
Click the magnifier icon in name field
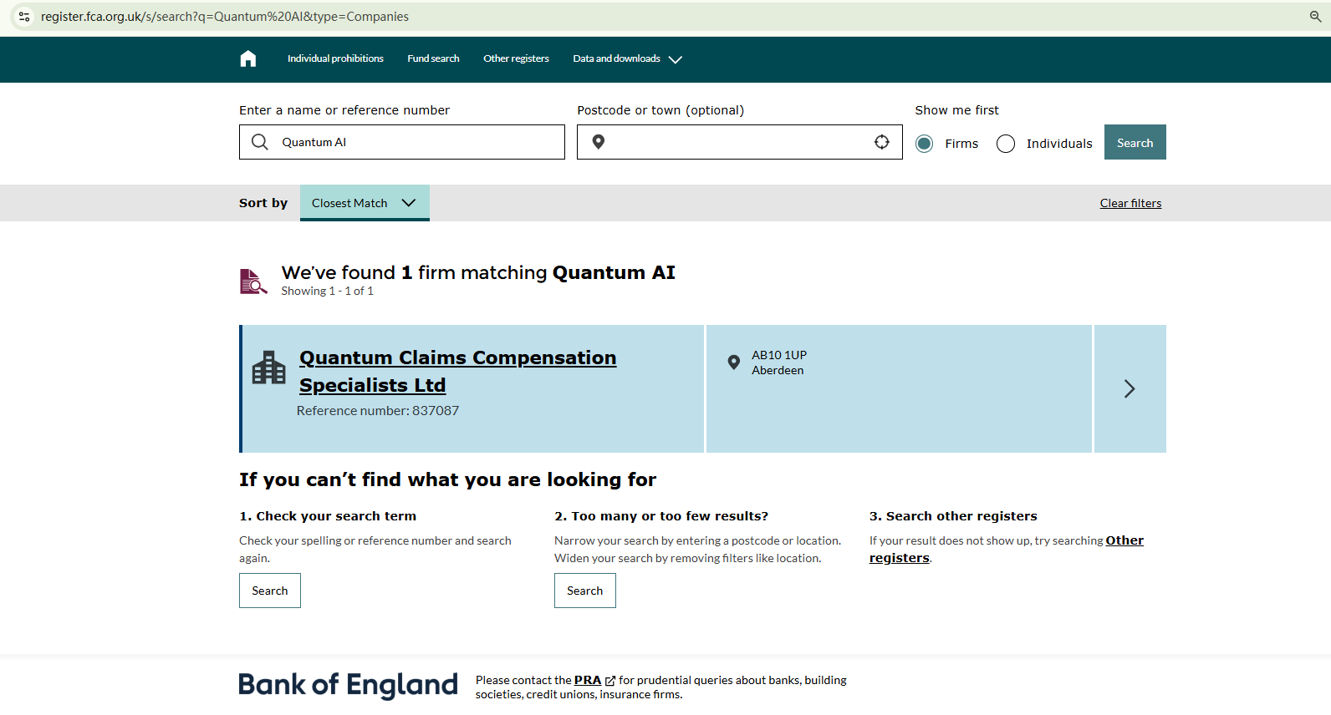[260, 142]
